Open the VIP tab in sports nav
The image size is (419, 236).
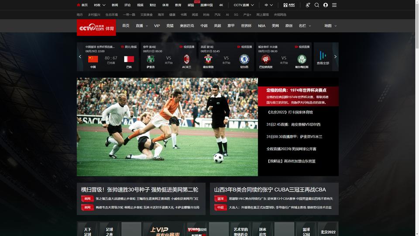157,26
